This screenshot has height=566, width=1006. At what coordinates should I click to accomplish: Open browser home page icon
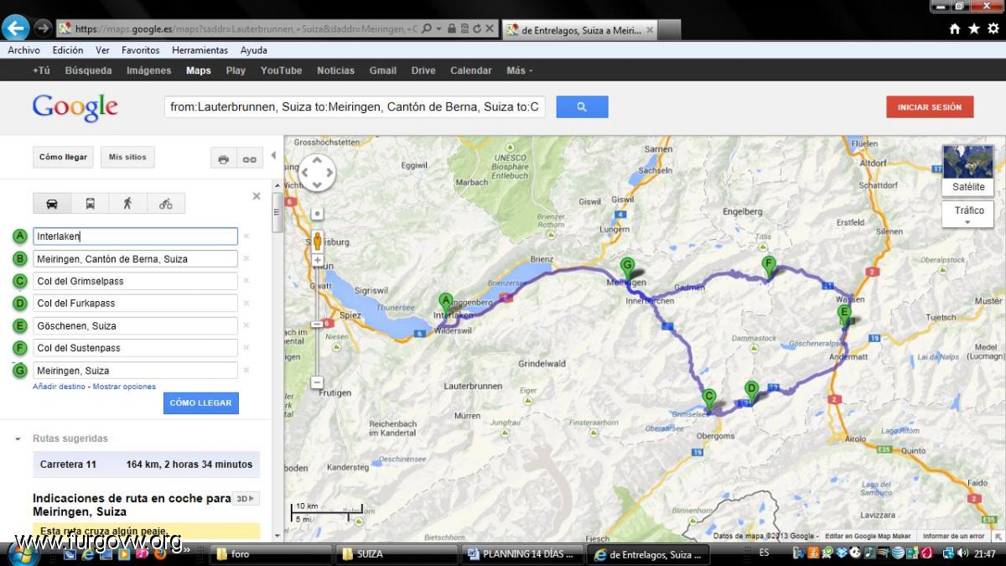(x=955, y=29)
